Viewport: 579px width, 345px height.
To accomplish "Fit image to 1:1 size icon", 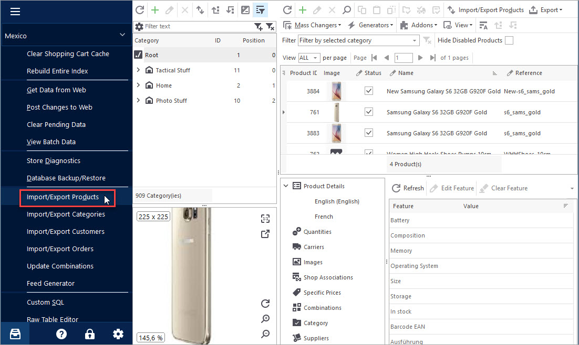I will (x=265, y=219).
